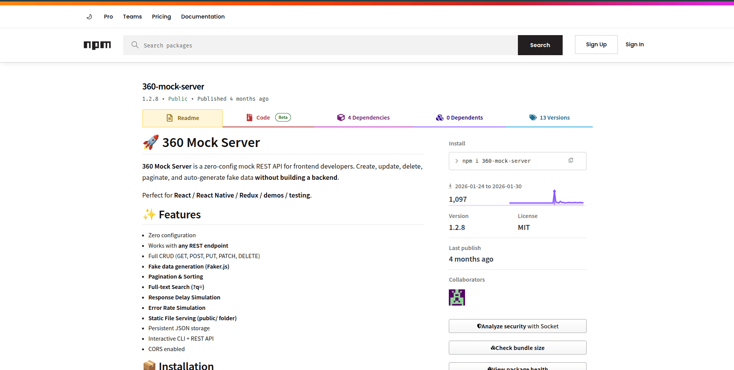Viewport: 734px width, 370px height.
Task: Click 'Response Delay Simulation' list item
Action: [x=184, y=297]
